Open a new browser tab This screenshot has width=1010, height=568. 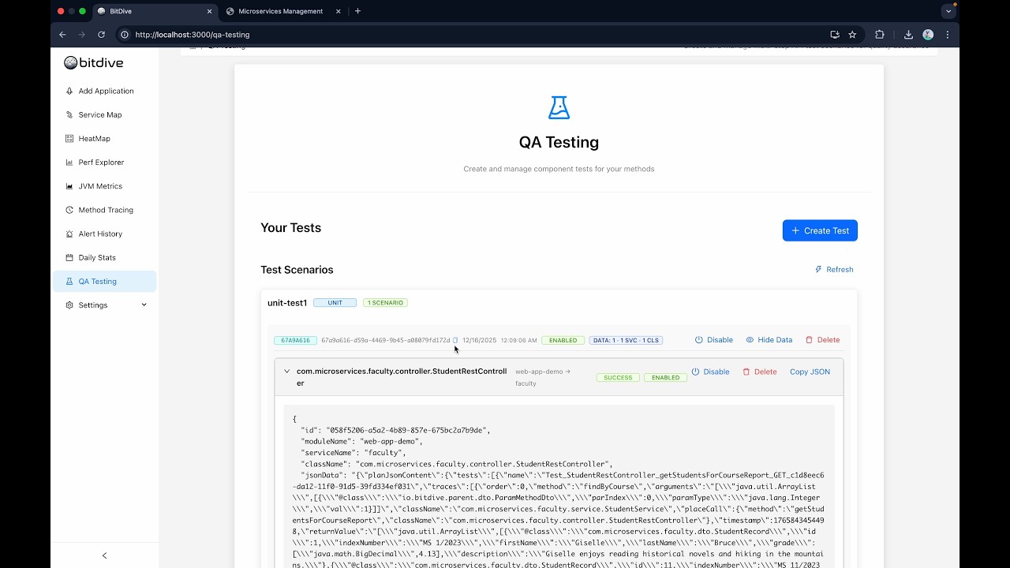coord(357,11)
